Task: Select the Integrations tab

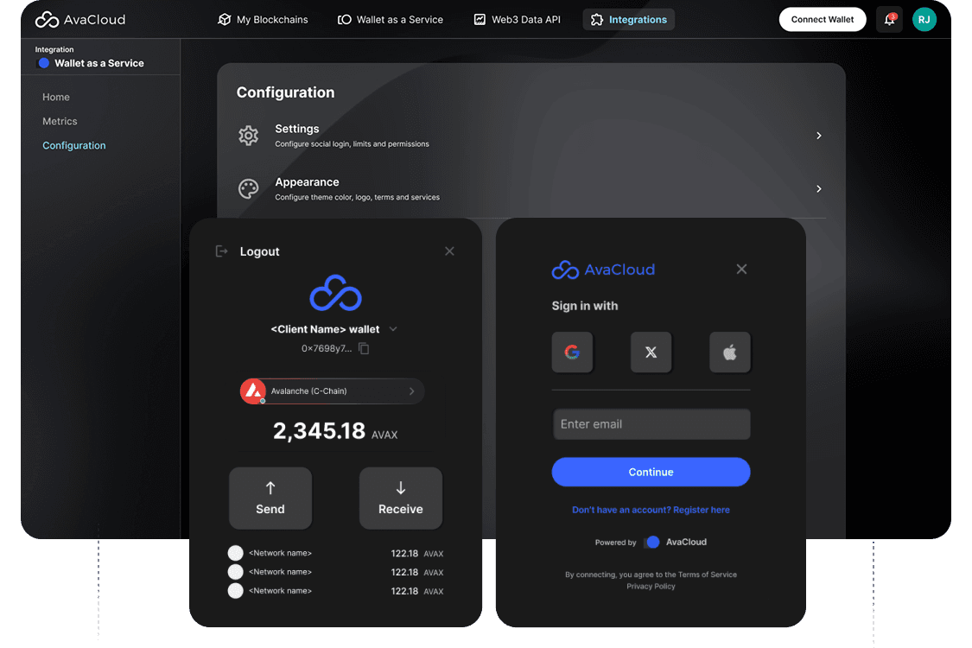Action: (x=629, y=20)
